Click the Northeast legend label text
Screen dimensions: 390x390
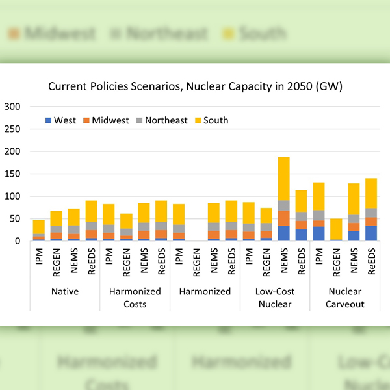166,120
